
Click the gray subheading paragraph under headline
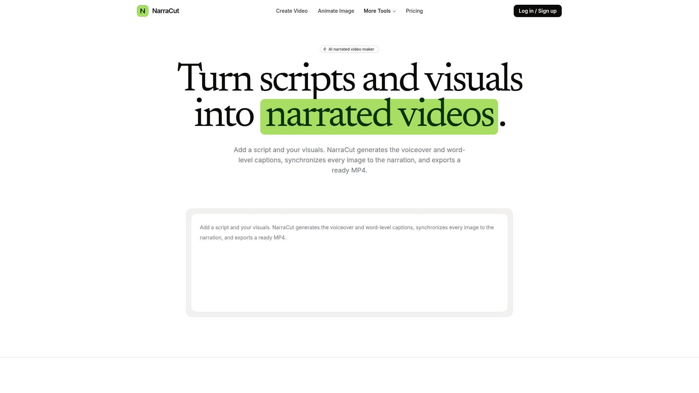pyautogui.click(x=349, y=160)
